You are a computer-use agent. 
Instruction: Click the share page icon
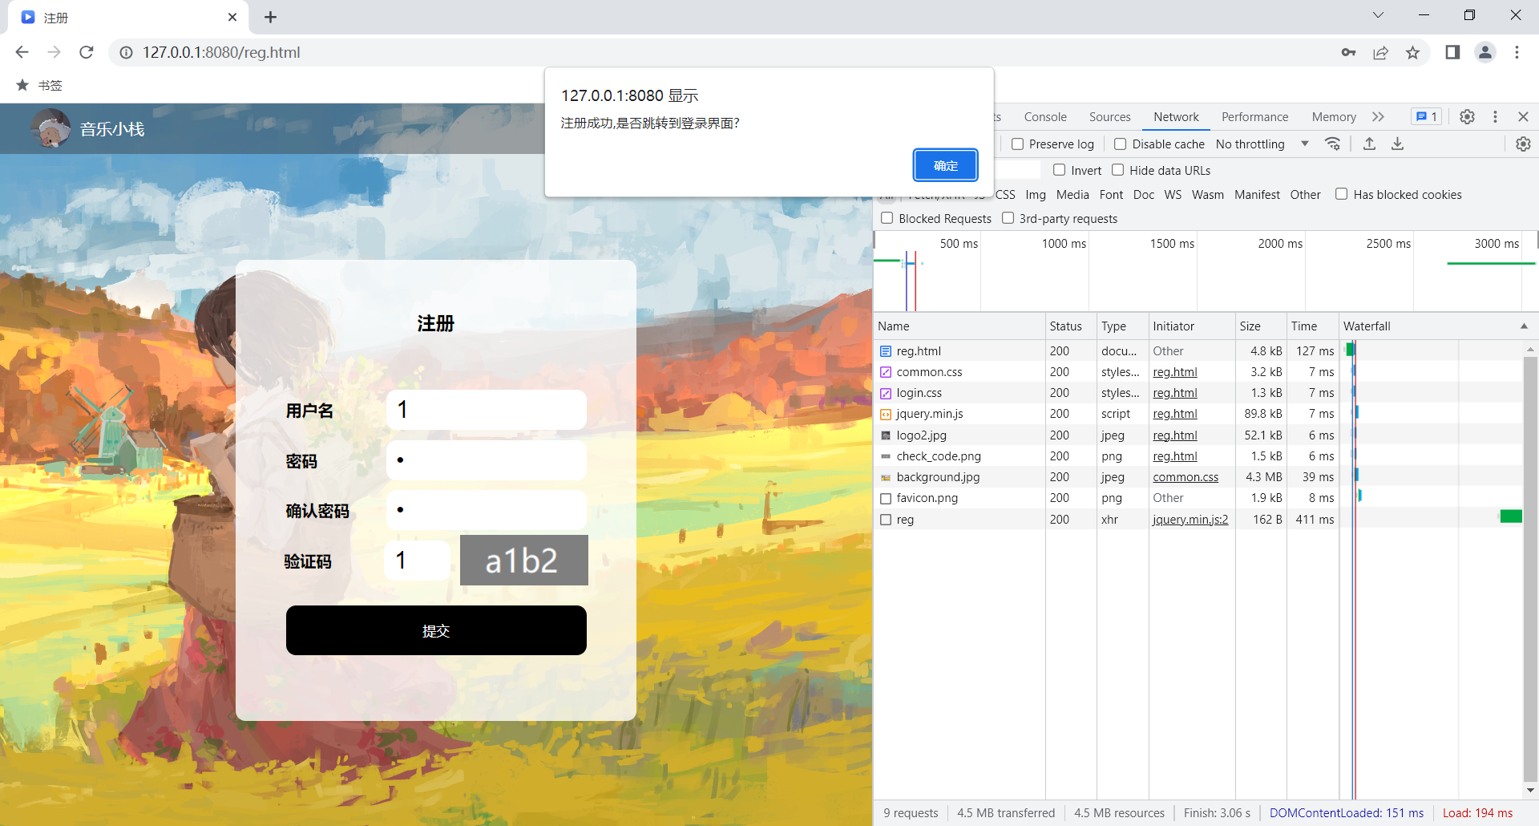click(1380, 52)
